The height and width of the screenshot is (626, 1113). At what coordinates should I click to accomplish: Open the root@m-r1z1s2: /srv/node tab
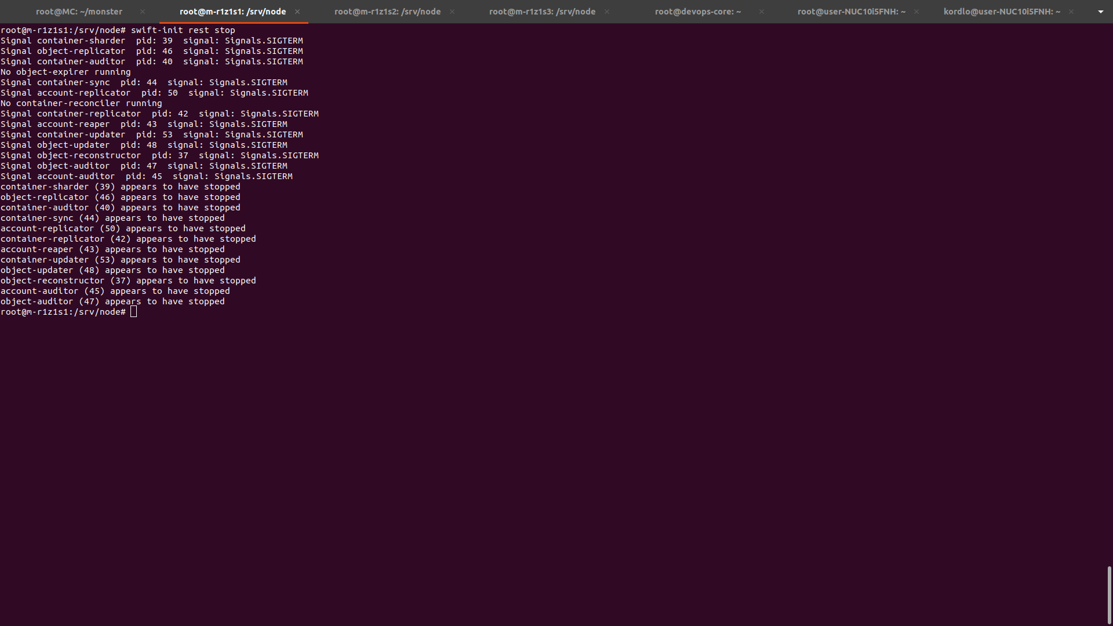[x=387, y=12]
